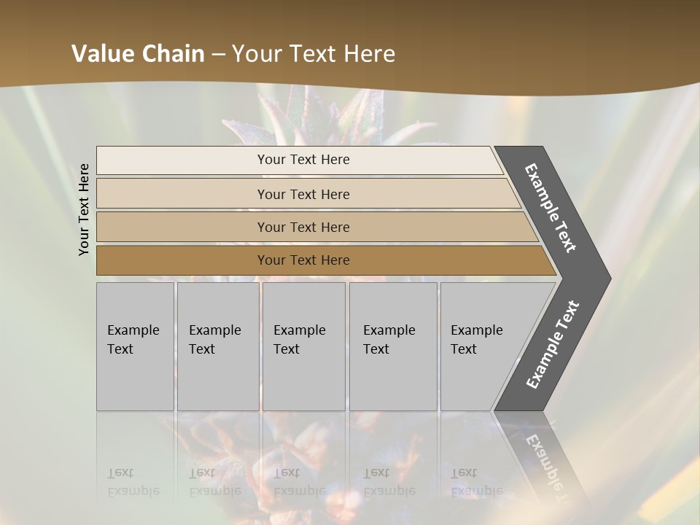Screen dimensions: 700x525
Task: Click the upper dark chevron "Example Text"
Action: (551, 208)
